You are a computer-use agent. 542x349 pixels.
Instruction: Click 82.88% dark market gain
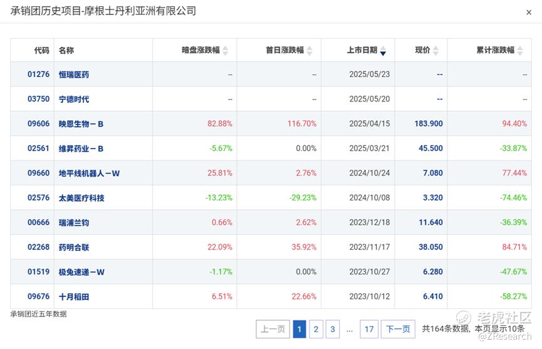(x=220, y=123)
